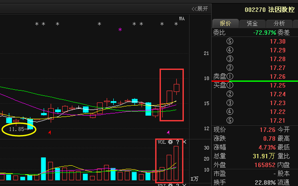Viewport: 298px width, 186px height.
Task: Open the 分析 tab
Action: click(x=279, y=23)
